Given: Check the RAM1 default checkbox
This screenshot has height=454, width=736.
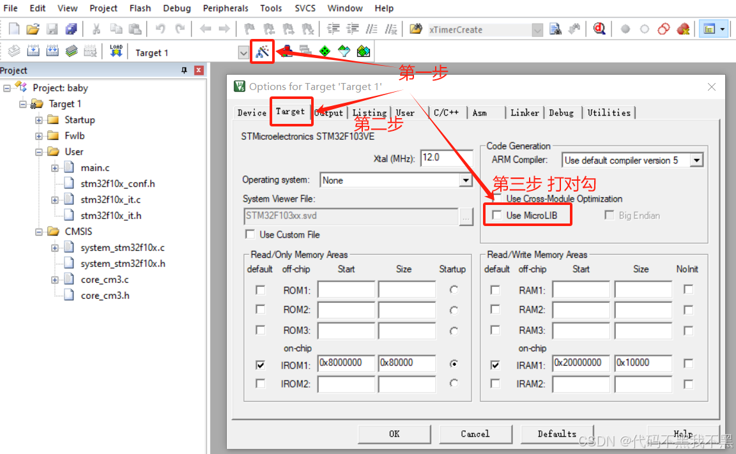Looking at the screenshot, I should coord(495,290).
